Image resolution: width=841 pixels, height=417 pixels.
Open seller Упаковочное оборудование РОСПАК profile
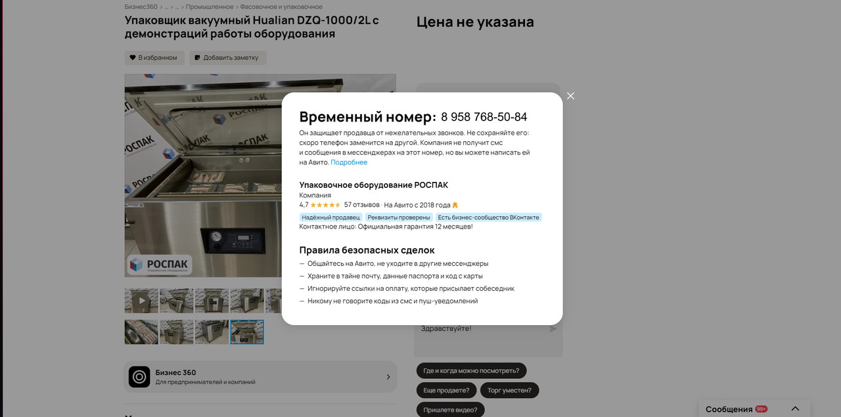click(373, 185)
